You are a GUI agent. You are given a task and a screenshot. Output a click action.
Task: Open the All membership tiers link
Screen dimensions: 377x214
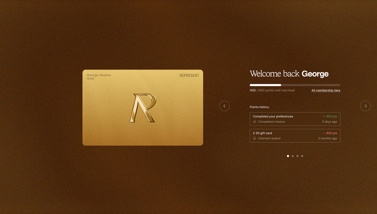tap(326, 90)
